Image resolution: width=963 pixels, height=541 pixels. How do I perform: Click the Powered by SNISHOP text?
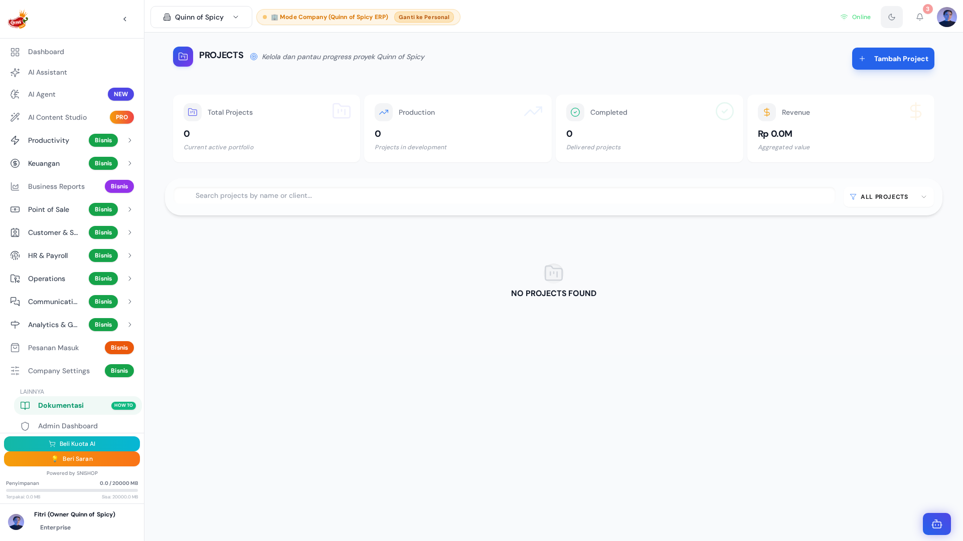[72, 473]
